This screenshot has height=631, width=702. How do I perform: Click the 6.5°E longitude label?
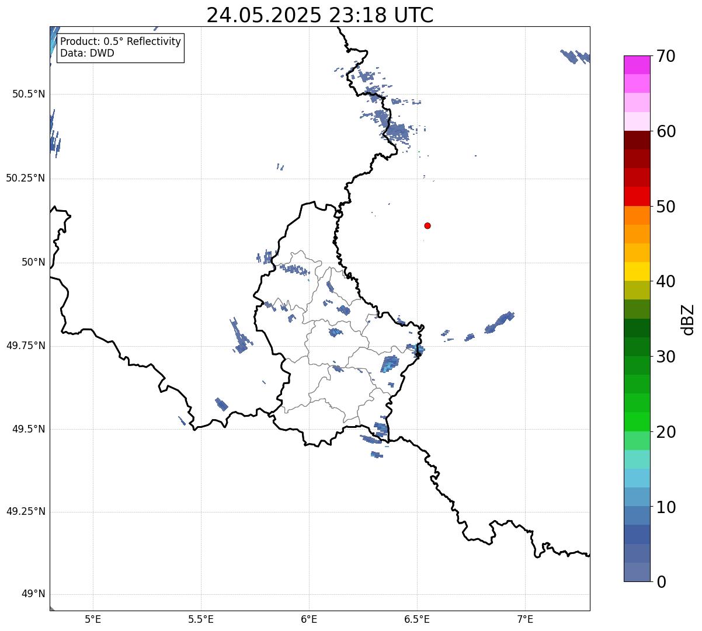(417, 619)
